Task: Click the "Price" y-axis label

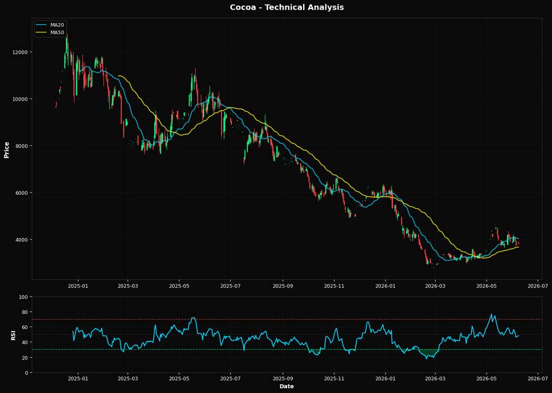Action: [6, 150]
